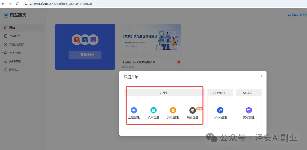
Task: Open 全部任务 in the sidebar
Action: [x=22, y=36]
